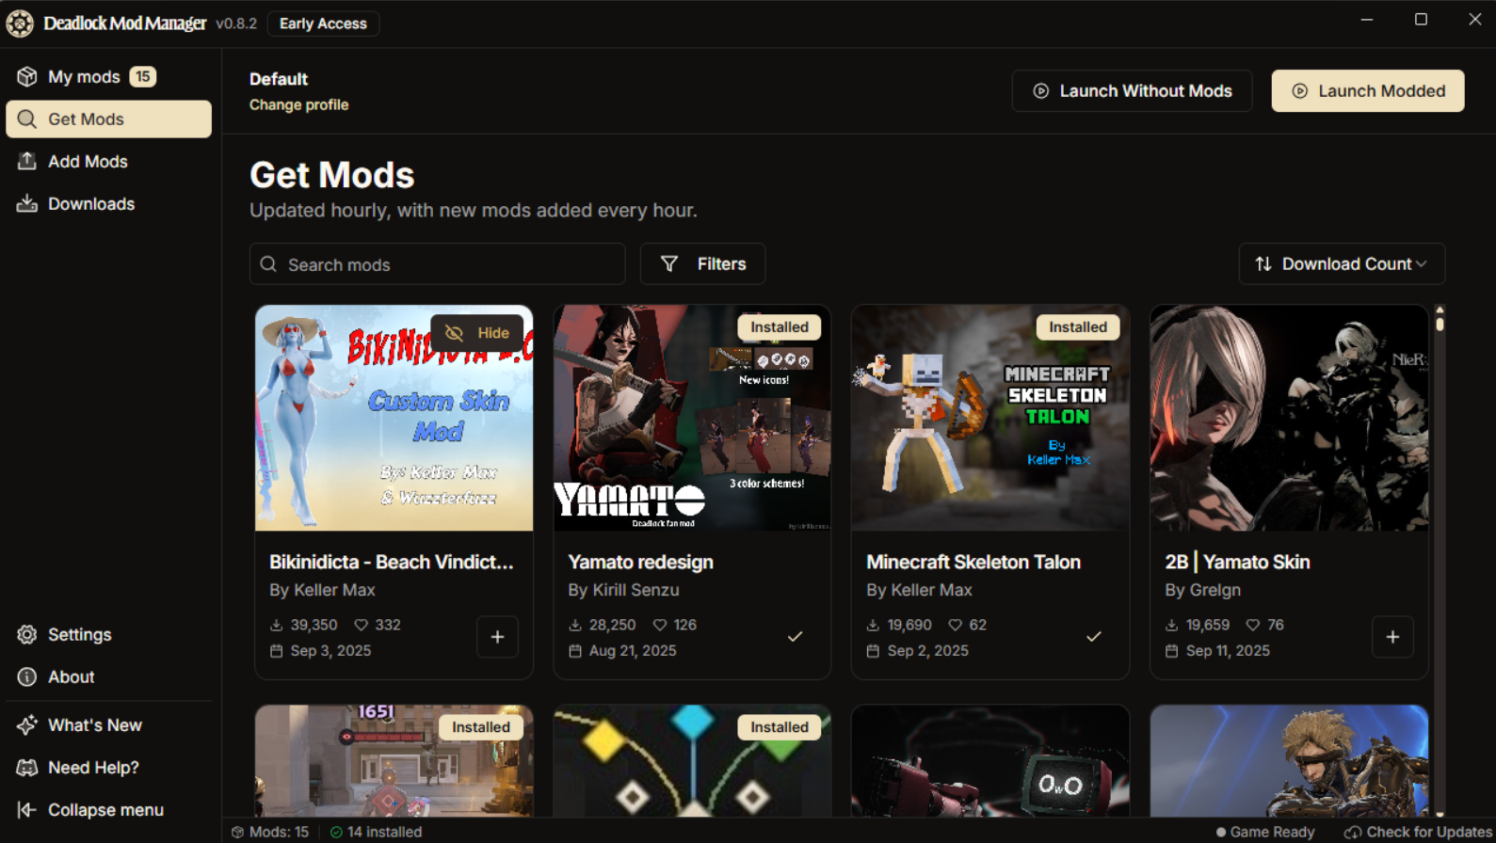Open the robot O.O face mod thumbnail
Image resolution: width=1496 pixels, height=843 pixels.
(990, 761)
